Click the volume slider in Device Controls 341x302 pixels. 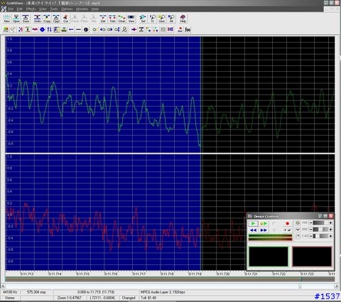320,223
